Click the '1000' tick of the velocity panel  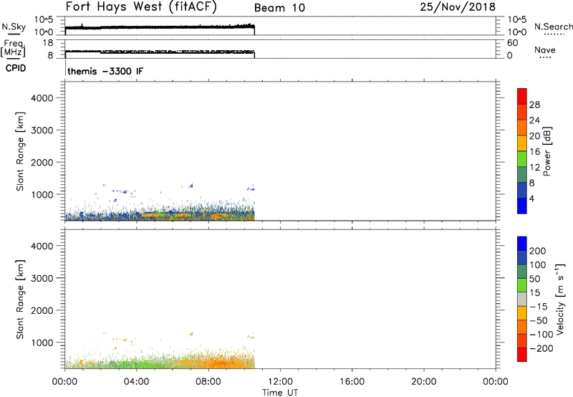coord(42,343)
